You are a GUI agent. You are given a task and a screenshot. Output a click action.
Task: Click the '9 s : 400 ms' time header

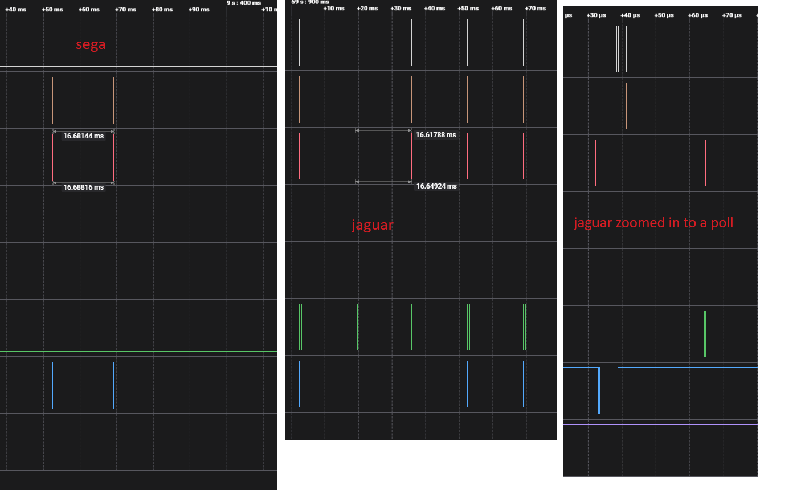(244, 3)
